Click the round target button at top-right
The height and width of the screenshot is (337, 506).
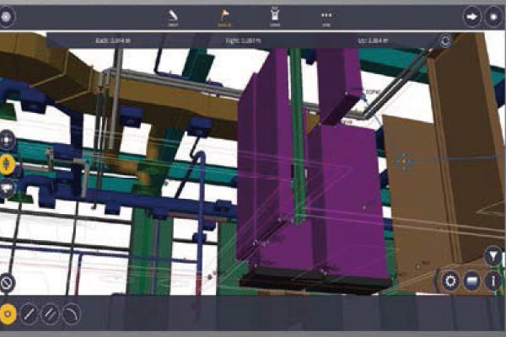point(493,17)
